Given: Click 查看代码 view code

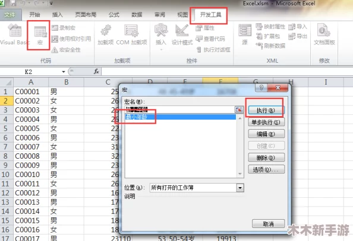Looking at the screenshot, I should point(210,39).
